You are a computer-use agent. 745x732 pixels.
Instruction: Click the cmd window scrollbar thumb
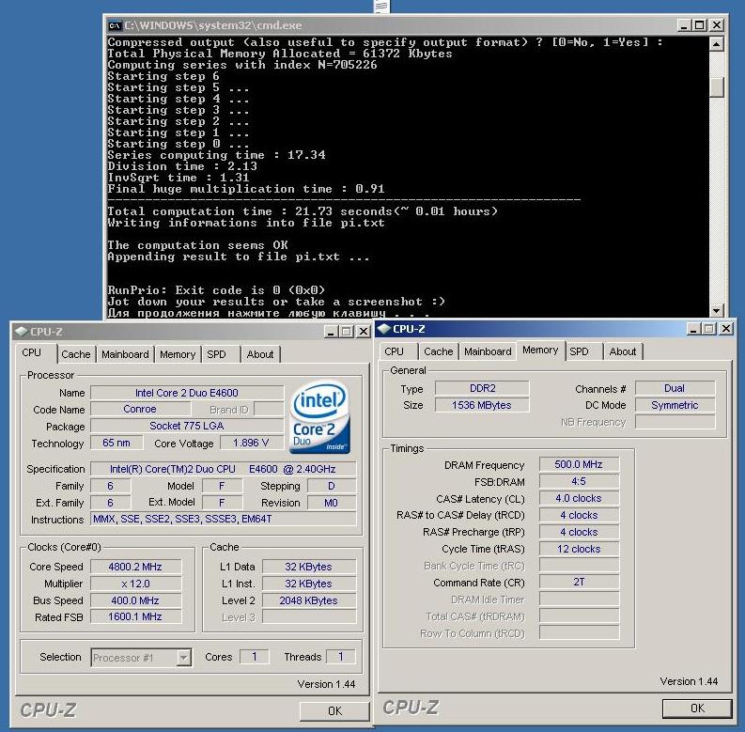716,87
